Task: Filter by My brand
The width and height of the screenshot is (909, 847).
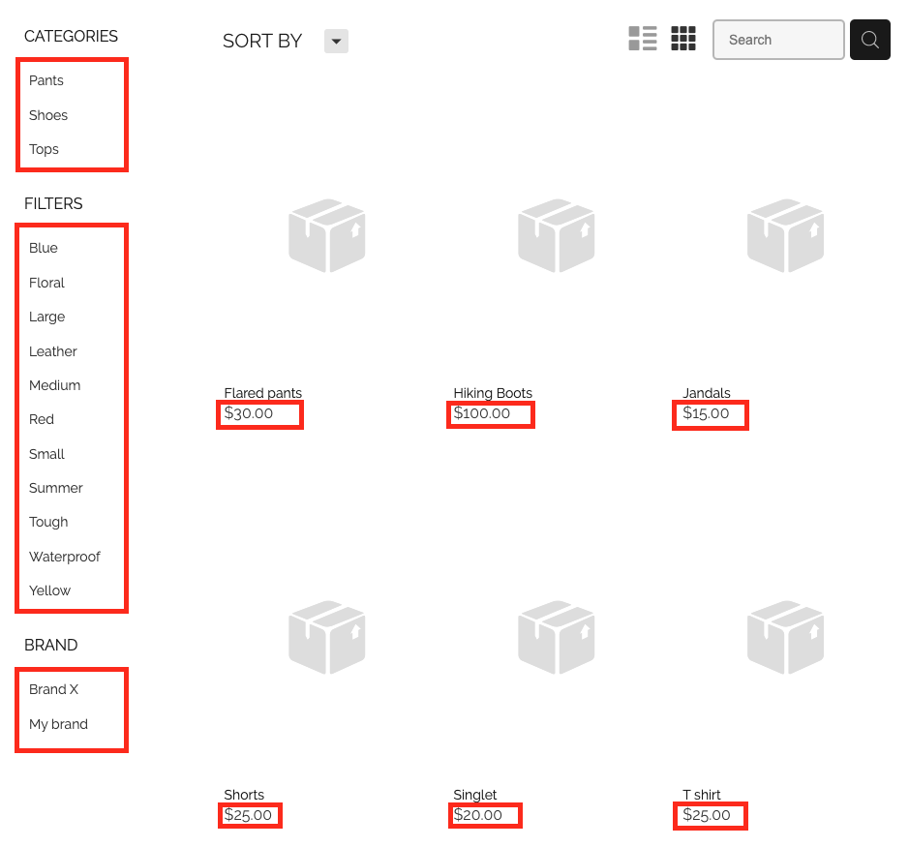Action: point(58,724)
